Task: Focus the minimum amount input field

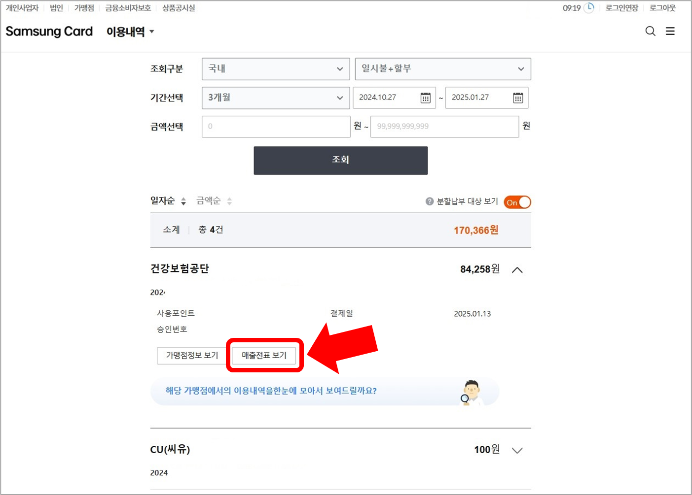Action: coord(276,127)
